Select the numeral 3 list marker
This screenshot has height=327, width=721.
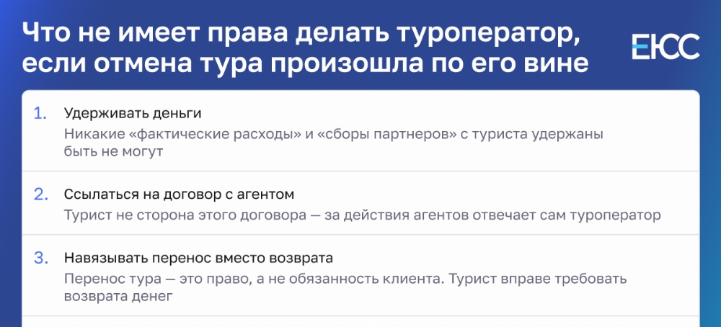tap(41, 259)
